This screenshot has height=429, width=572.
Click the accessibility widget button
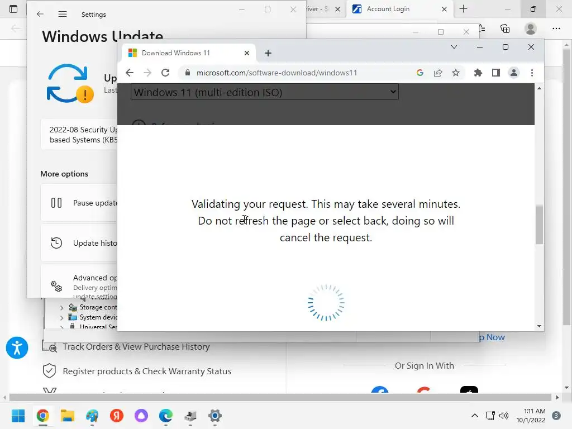point(17,347)
